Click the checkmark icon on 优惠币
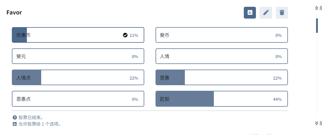Image resolution: width=322 pixels, height=135 pixels. point(125,35)
